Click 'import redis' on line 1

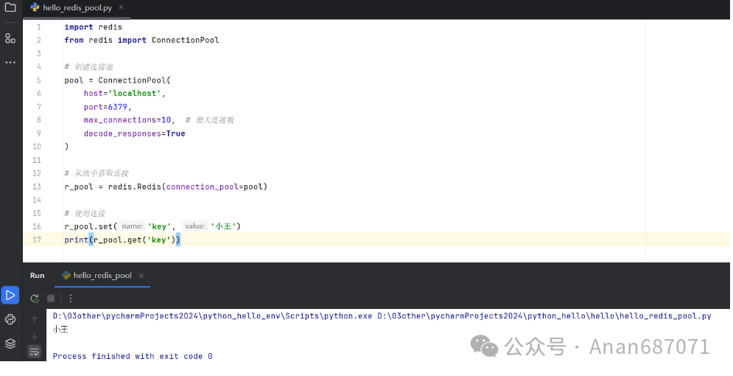coord(93,27)
